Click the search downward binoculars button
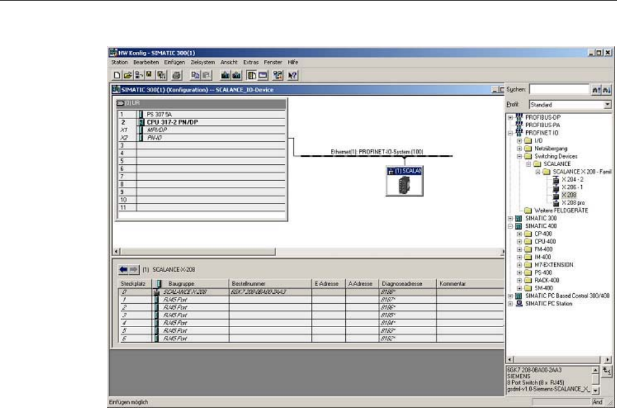The width and height of the screenshot is (617, 408). (607, 90)
